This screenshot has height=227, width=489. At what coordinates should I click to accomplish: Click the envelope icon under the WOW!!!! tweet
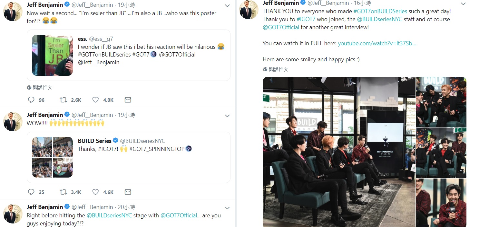[128, 192]
